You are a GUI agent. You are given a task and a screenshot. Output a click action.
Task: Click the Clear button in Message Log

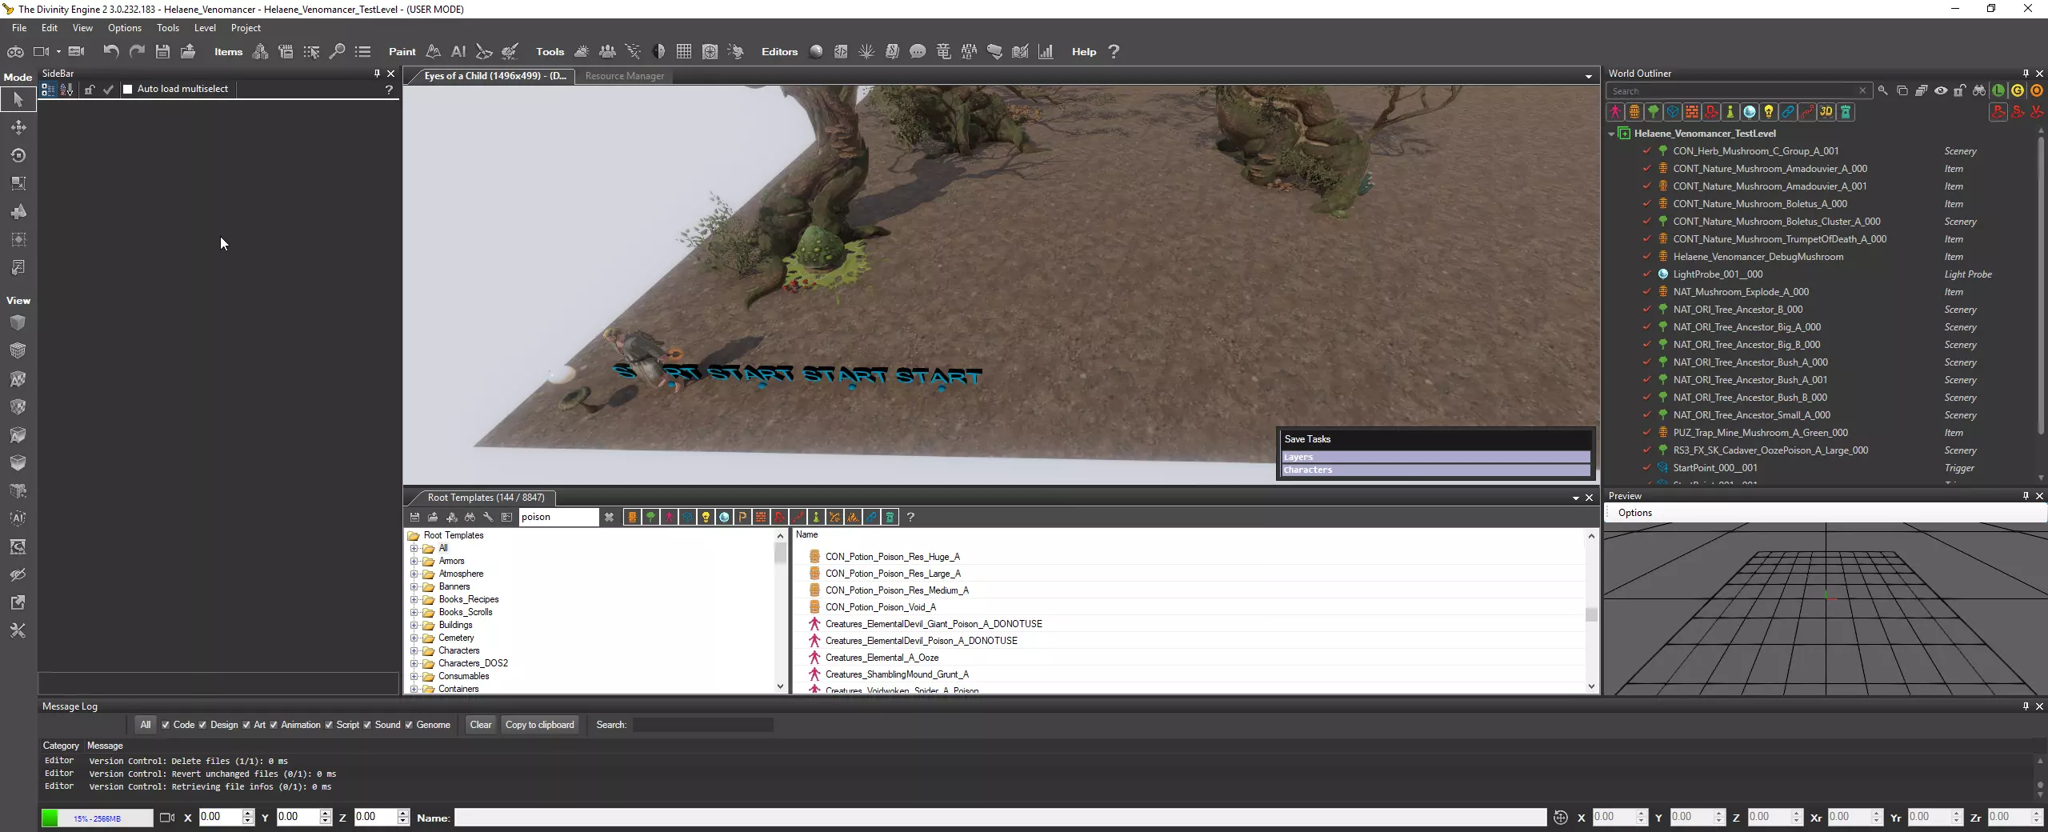click(x=481, y=725)
